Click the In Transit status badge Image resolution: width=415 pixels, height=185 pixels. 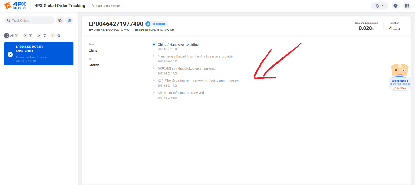(157, 24)
